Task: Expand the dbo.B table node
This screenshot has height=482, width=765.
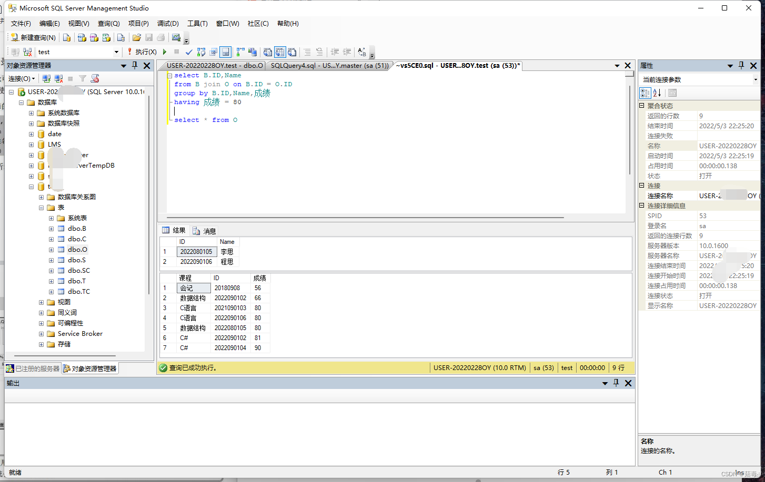Action: pos(51,229)
